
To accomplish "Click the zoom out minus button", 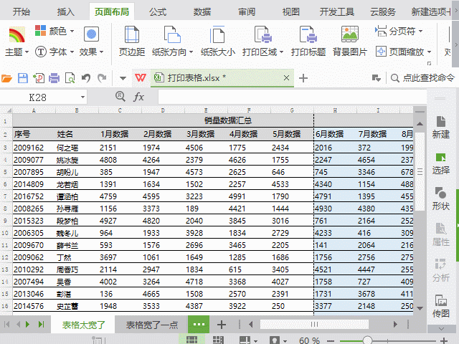I will [331, 341].
